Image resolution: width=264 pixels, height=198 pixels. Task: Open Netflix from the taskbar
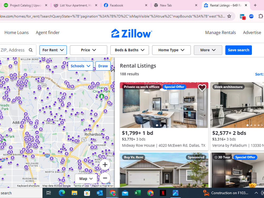click(x=163, y=193)
